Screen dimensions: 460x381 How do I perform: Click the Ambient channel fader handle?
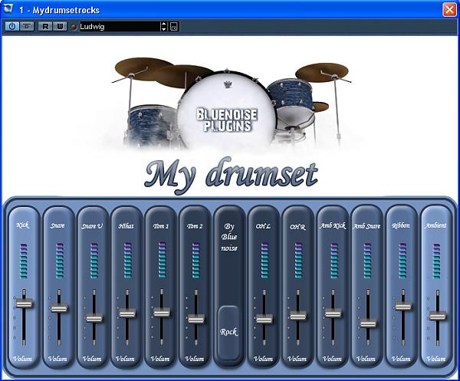(x=437, y=316)
